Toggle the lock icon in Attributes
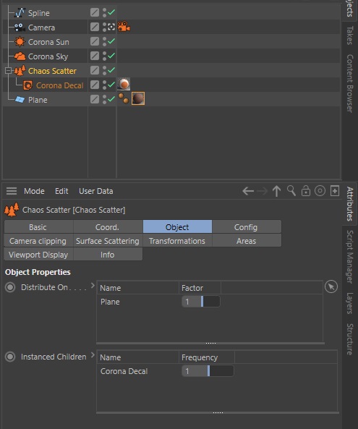 pyautogui.click(x=306, y=191)
